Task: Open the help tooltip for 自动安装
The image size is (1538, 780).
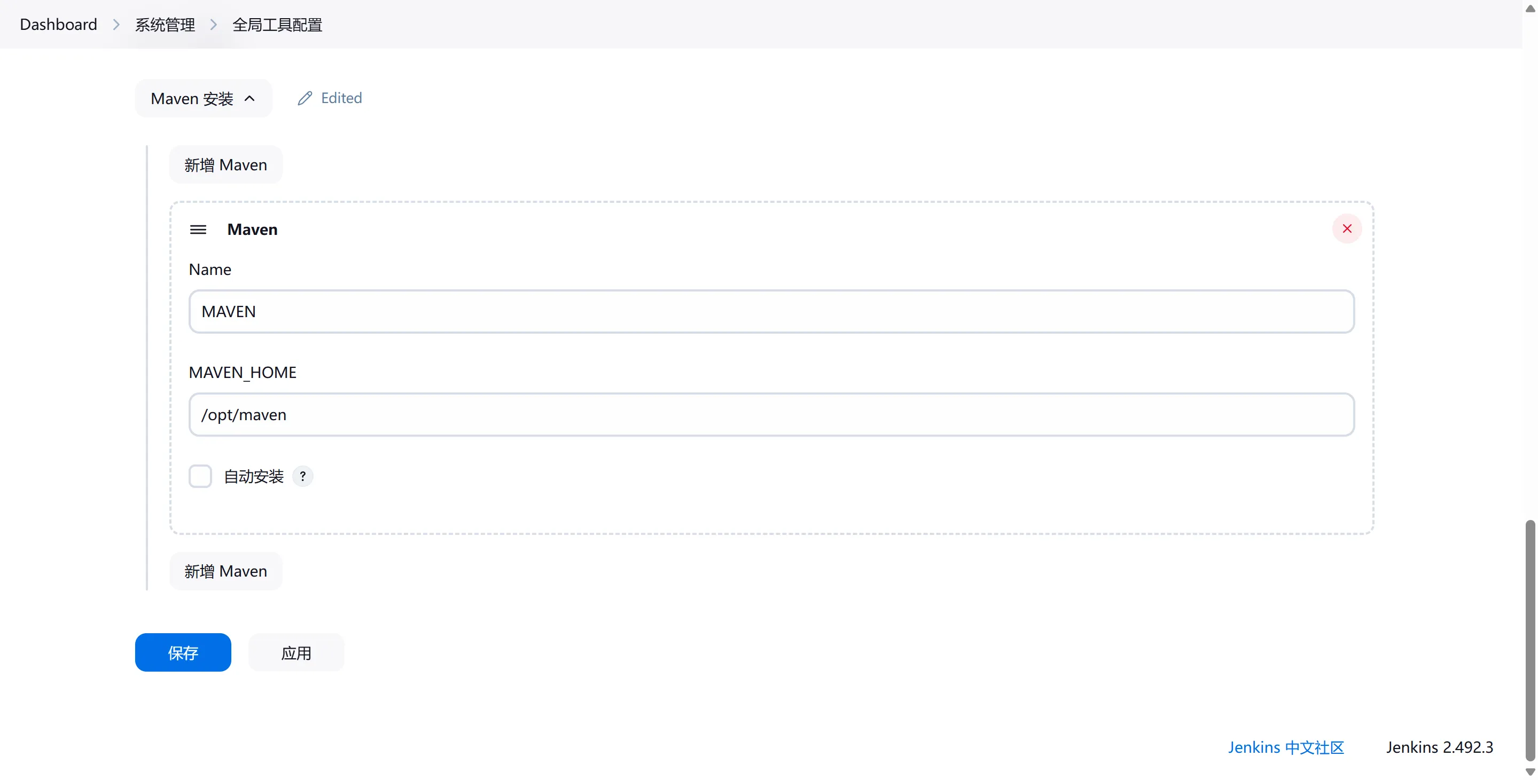Action: click(302, 476)
